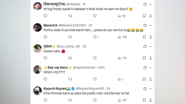Click Grok icon on Sun_shine__05's tweet
The image size is (185, 104).
145,46
